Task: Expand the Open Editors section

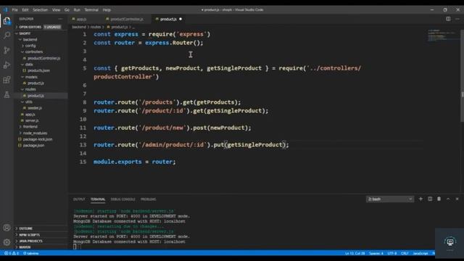Action: (x=30, y=27)
